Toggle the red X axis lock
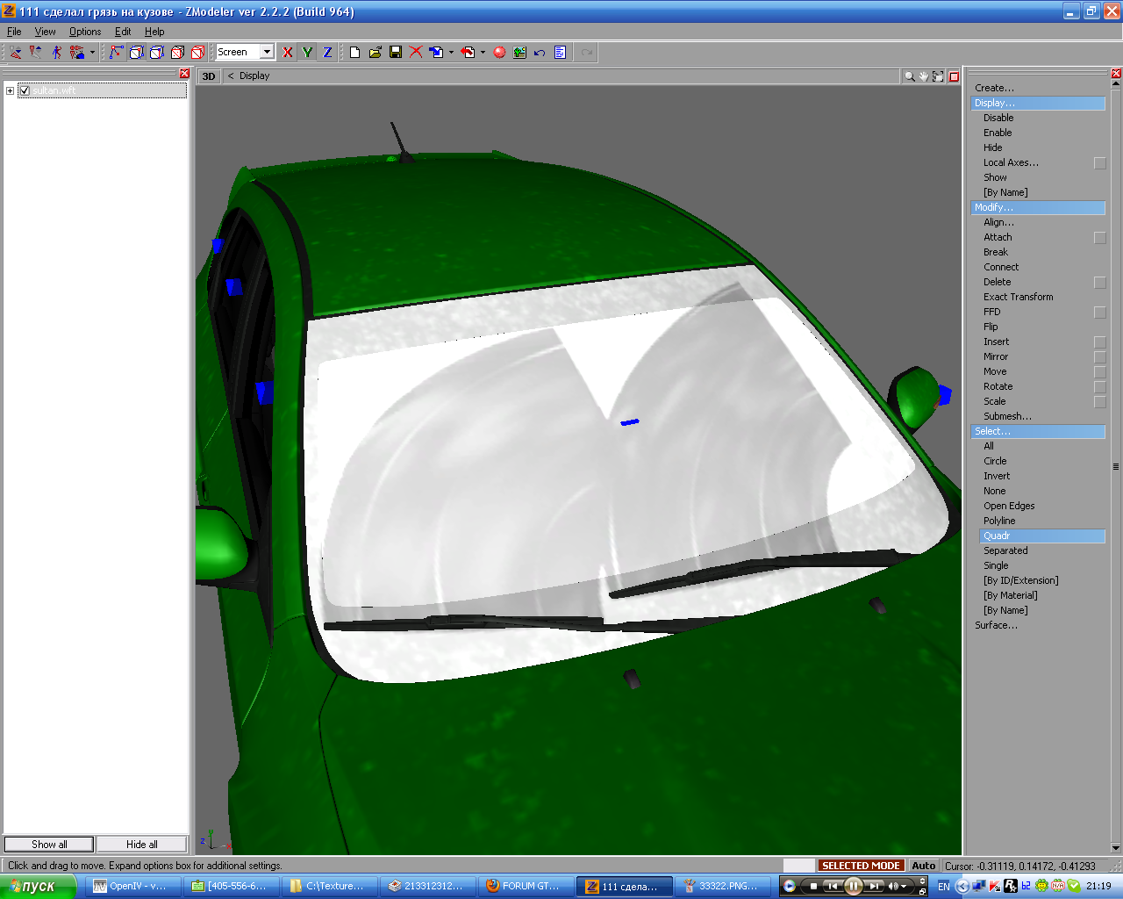The image size is (1123, 899). pos(287,53)
